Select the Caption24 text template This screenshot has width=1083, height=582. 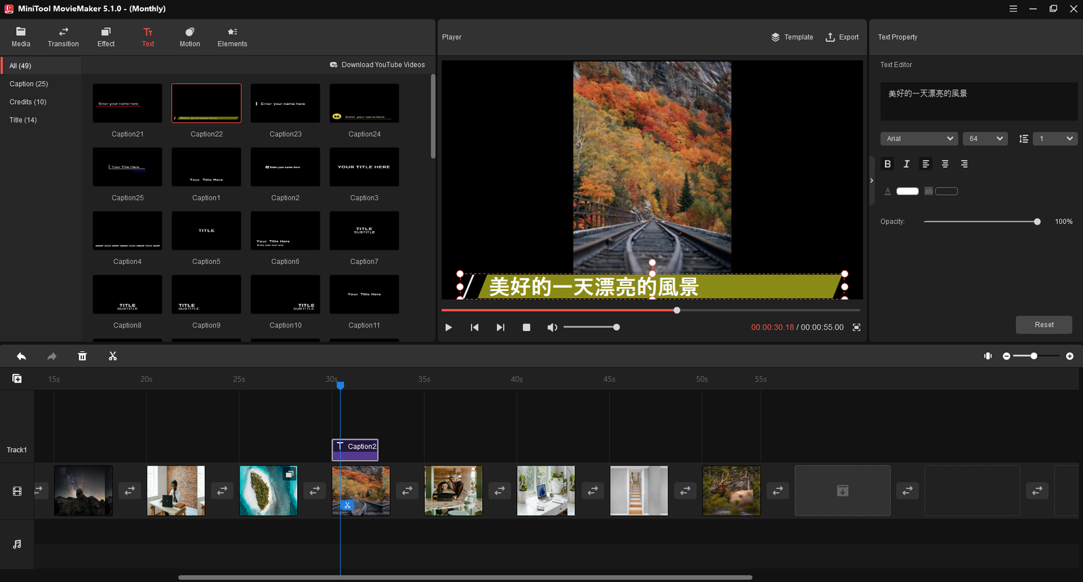point(364,104)
